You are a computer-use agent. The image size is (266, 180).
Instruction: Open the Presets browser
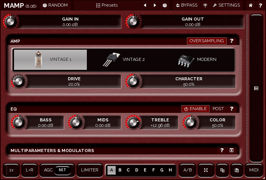coord(107,5)
